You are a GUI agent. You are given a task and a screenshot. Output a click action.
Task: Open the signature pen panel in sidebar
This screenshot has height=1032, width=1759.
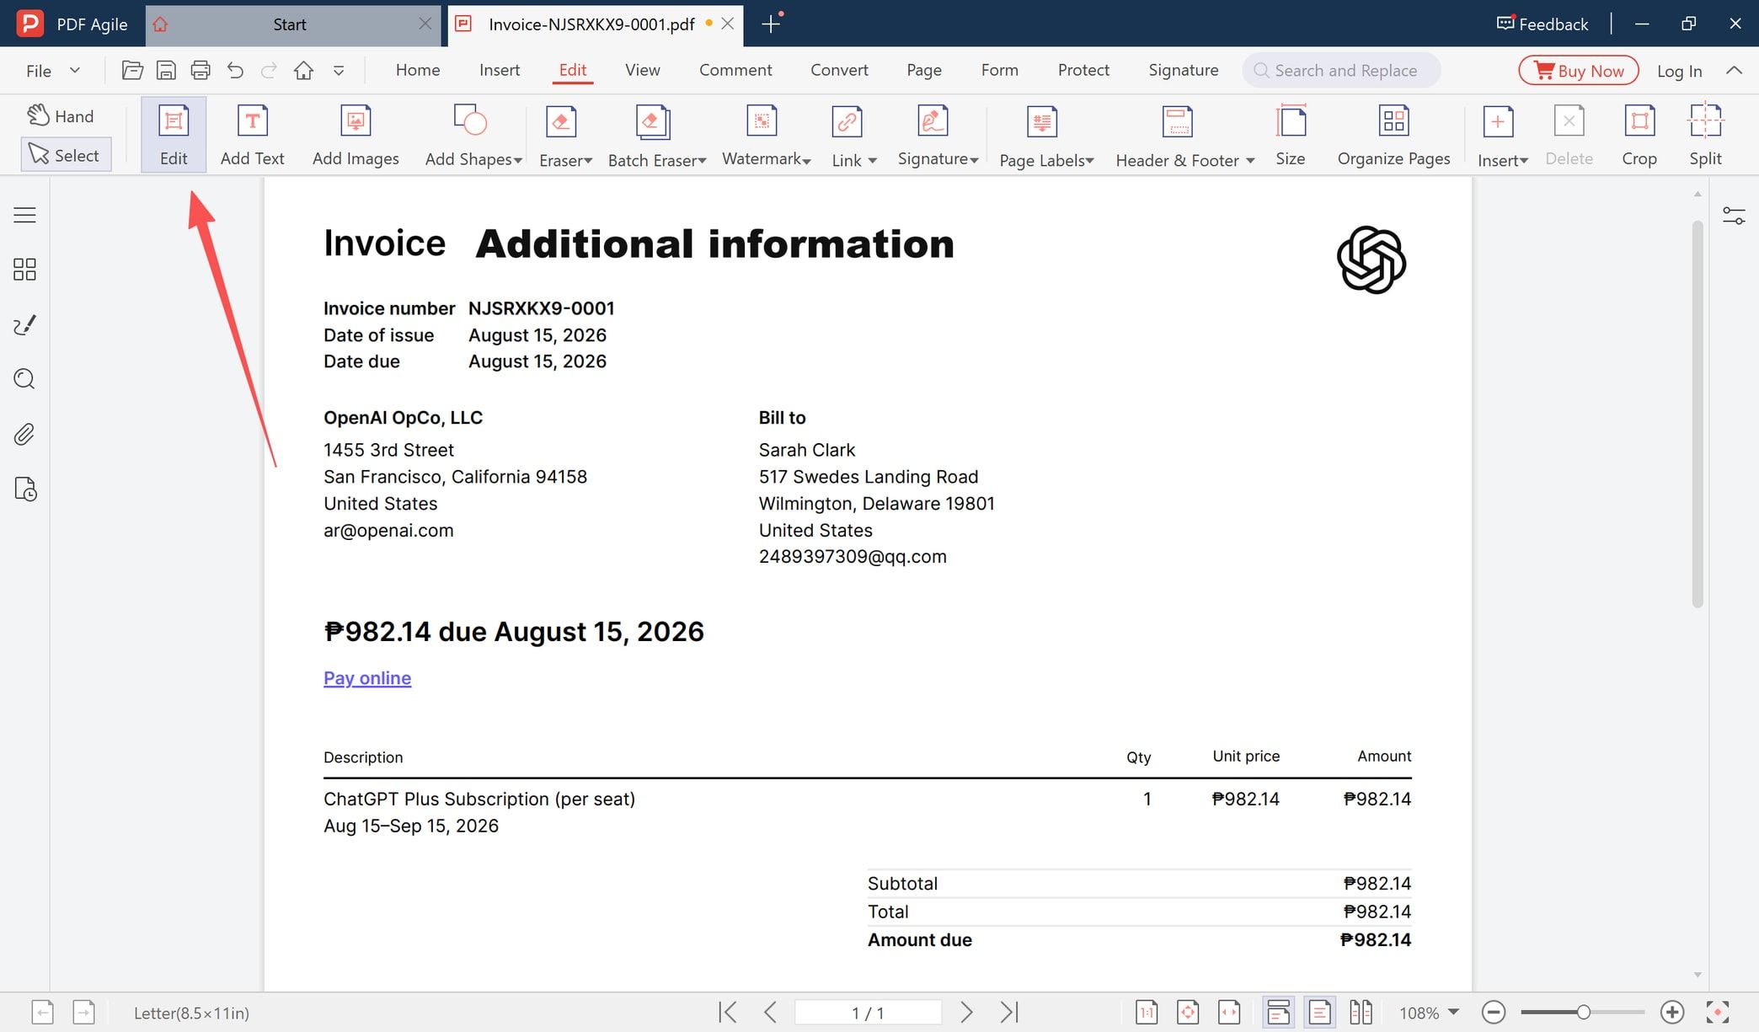tap(24, 324)
